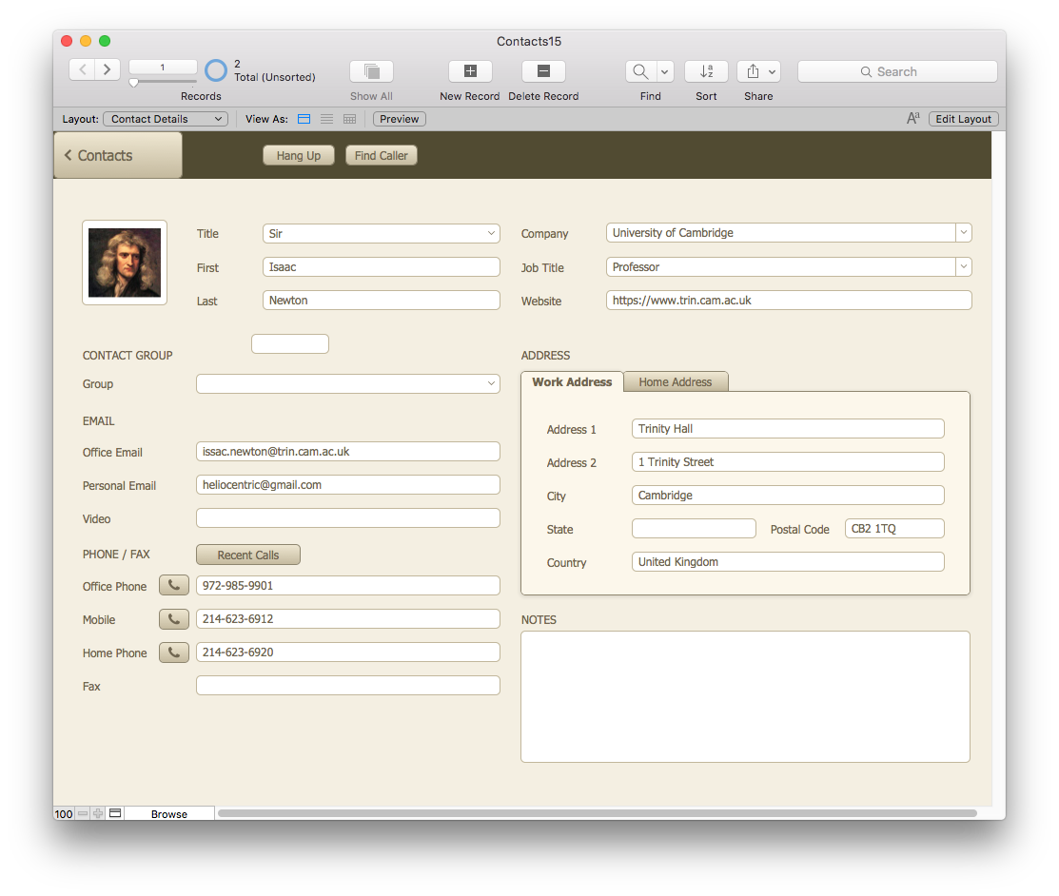Expand the Title dropdown showing Sir
The height and width of the screenshot is (896, 1059).
click(x=491, y=234)
